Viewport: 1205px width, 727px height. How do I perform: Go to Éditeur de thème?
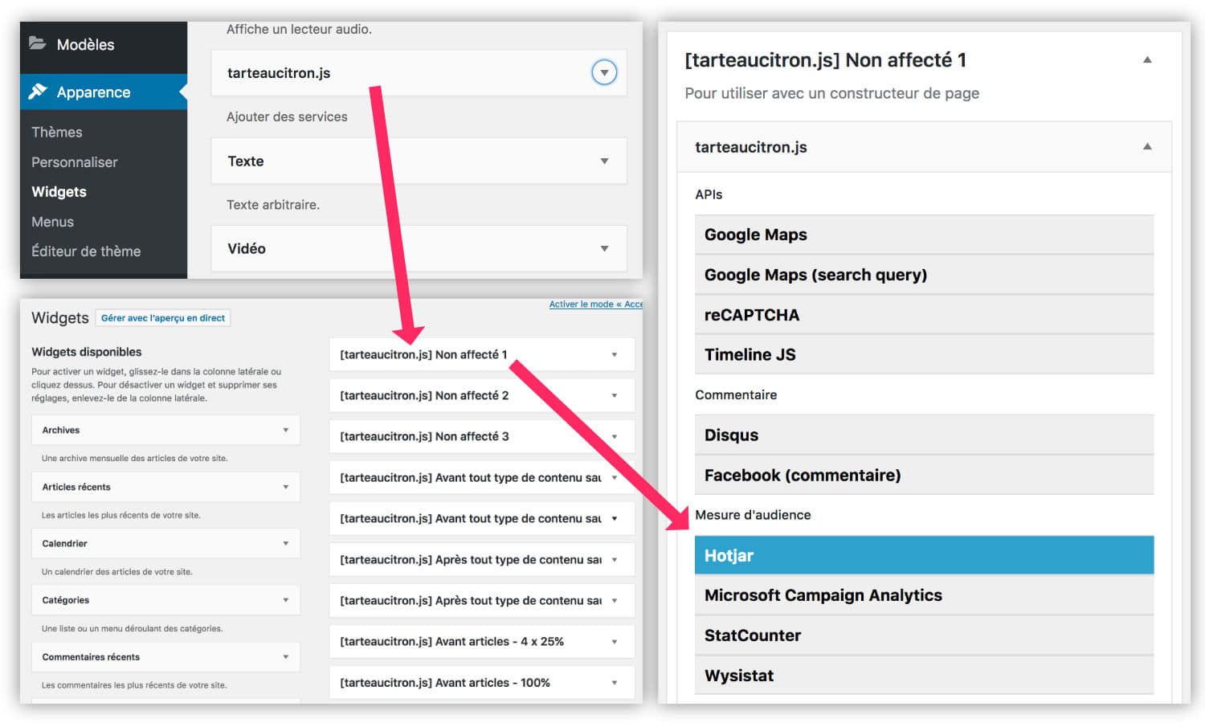86,251
